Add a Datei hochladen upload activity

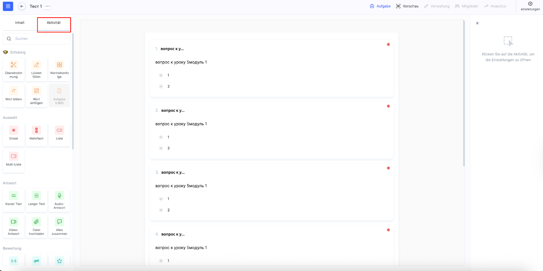tap(36, 226)
